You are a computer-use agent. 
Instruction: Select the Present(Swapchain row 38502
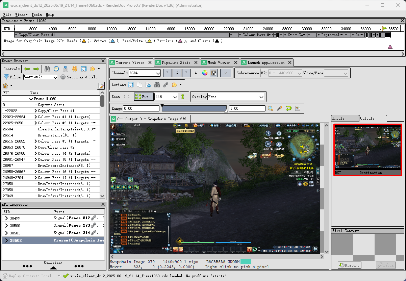(53, 240)
